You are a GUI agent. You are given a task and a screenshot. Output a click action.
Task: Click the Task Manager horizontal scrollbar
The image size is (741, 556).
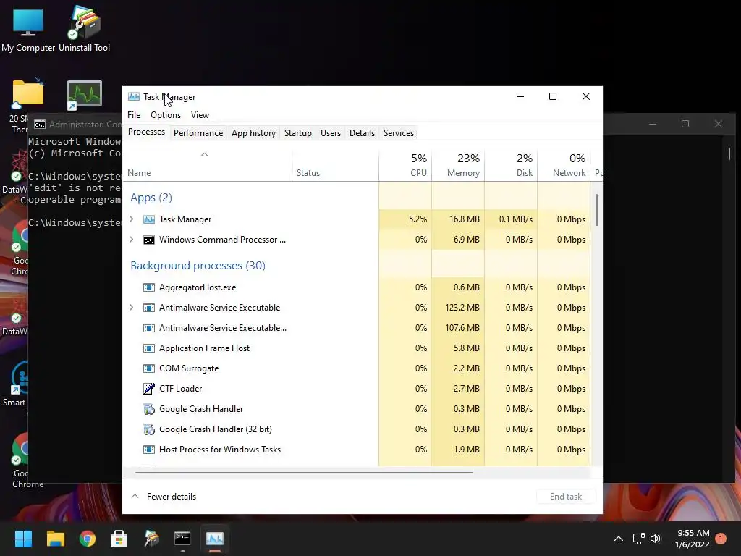click(x=304, y=472)
